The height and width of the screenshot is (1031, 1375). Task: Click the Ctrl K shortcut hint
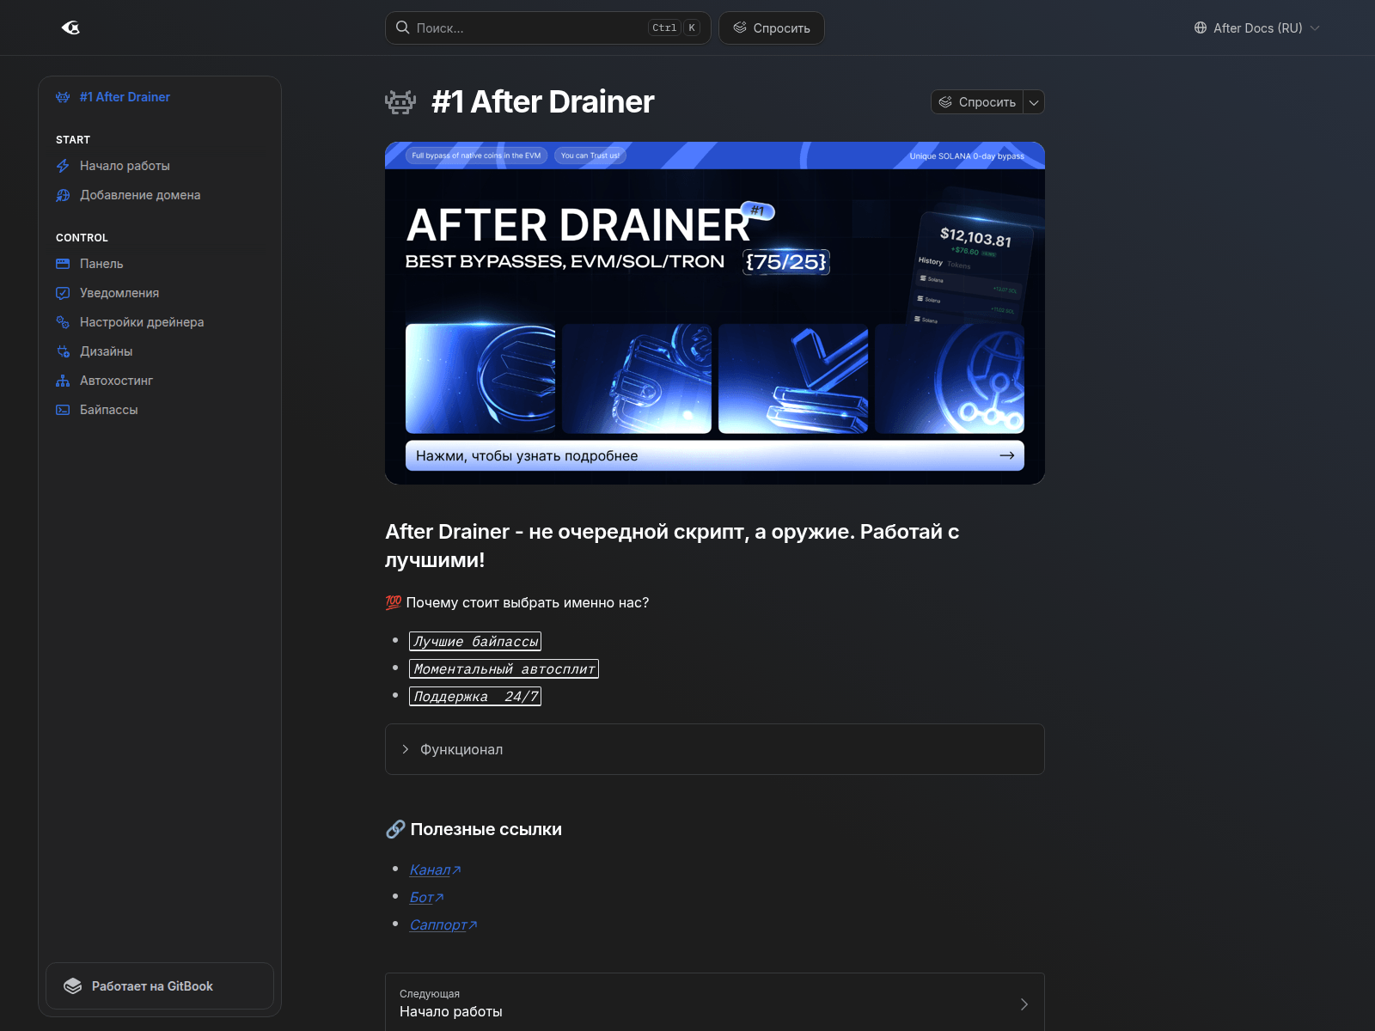(x=674, y=27)
